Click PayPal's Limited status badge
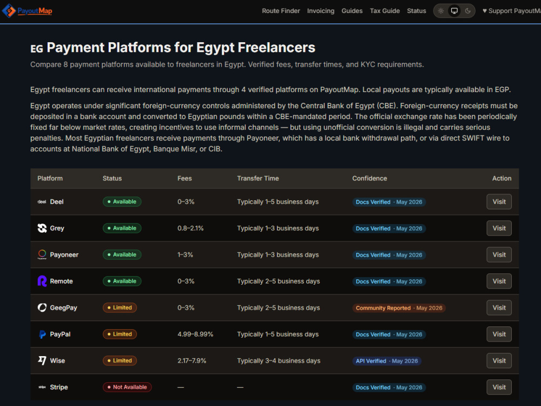The image size is (541, 406). [x=120, y=334]
